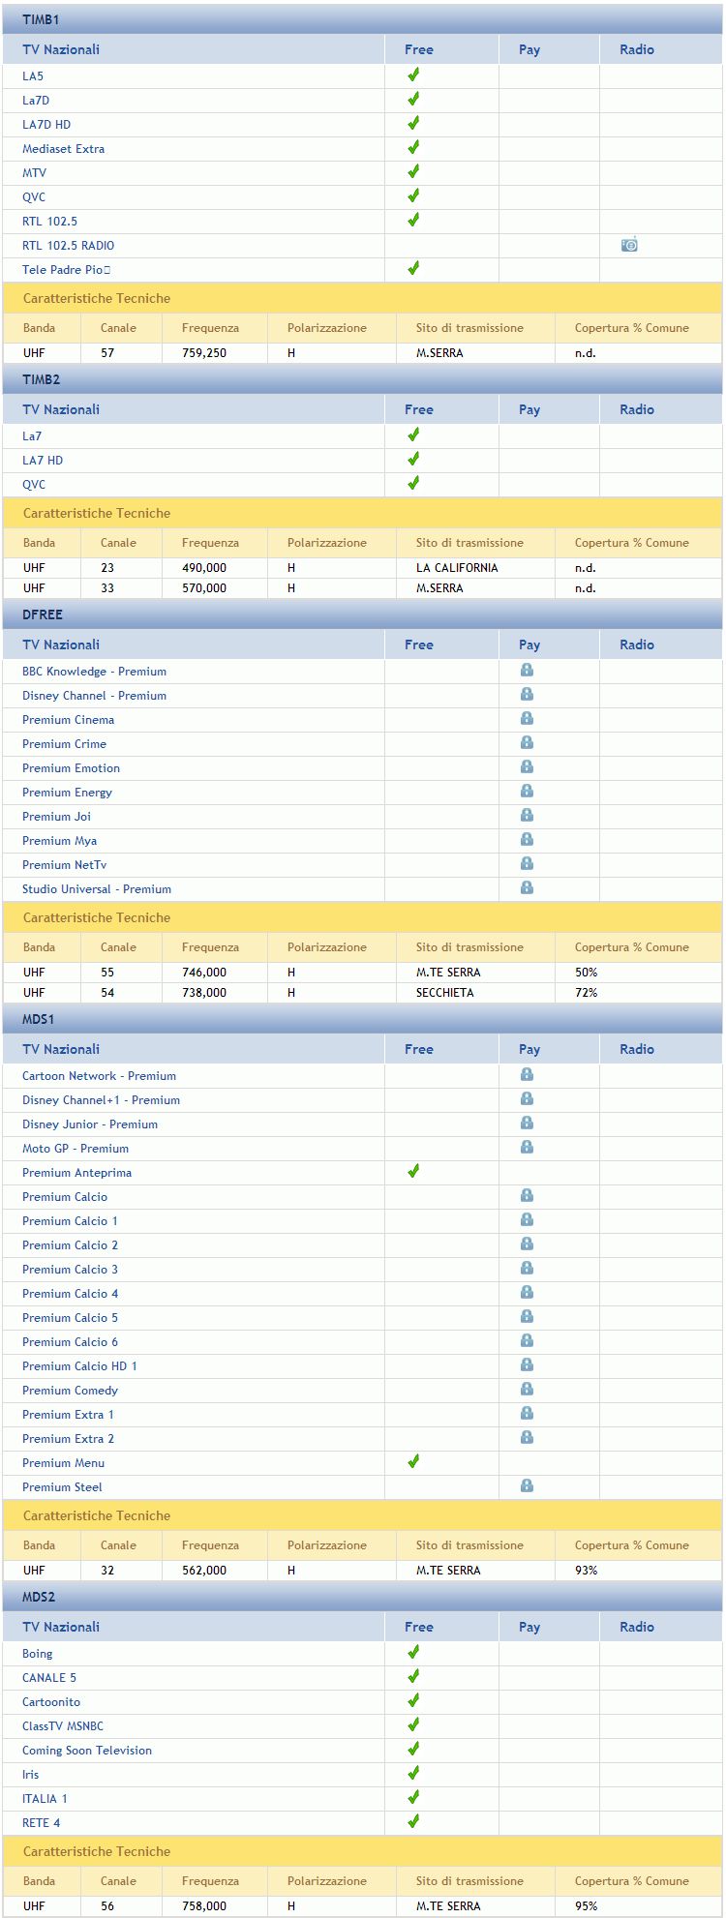The width and height of the screenshot is (726, 1918).
Task: Select the 72% coverage value
Action: pyautogui.click(x=586, y=993)
